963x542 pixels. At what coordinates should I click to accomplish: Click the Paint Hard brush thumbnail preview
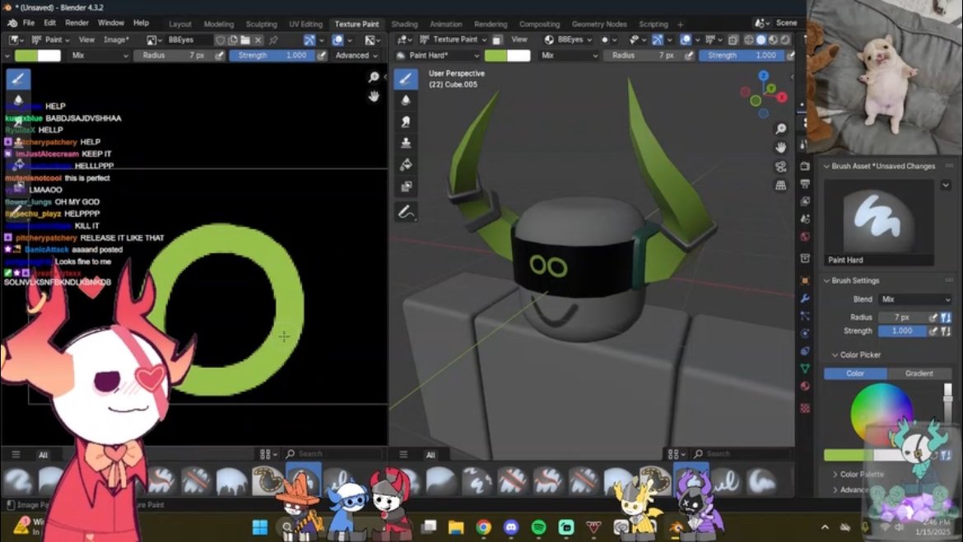(878, 222)
